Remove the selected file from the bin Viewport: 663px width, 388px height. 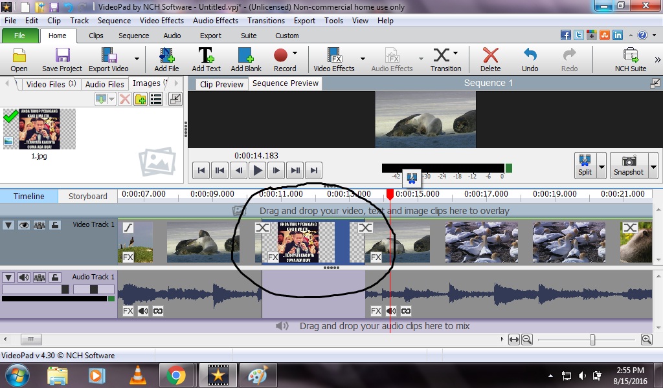pos(125,100)
